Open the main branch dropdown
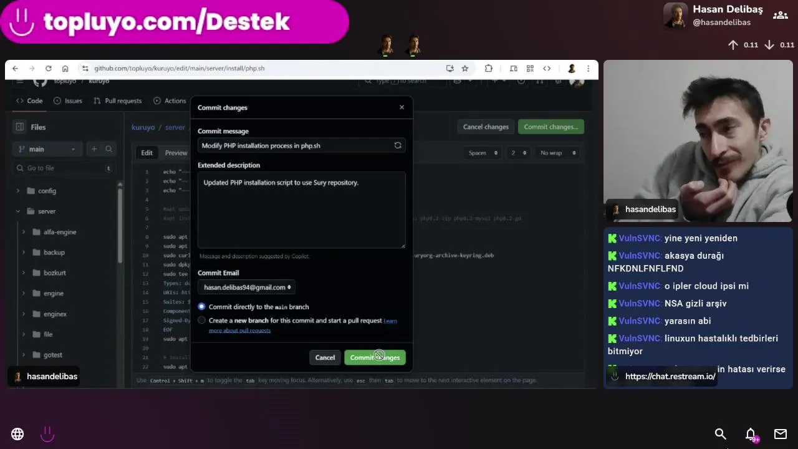 coord(47,149)
